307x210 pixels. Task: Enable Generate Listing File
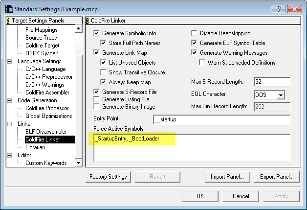click(96, 99)
